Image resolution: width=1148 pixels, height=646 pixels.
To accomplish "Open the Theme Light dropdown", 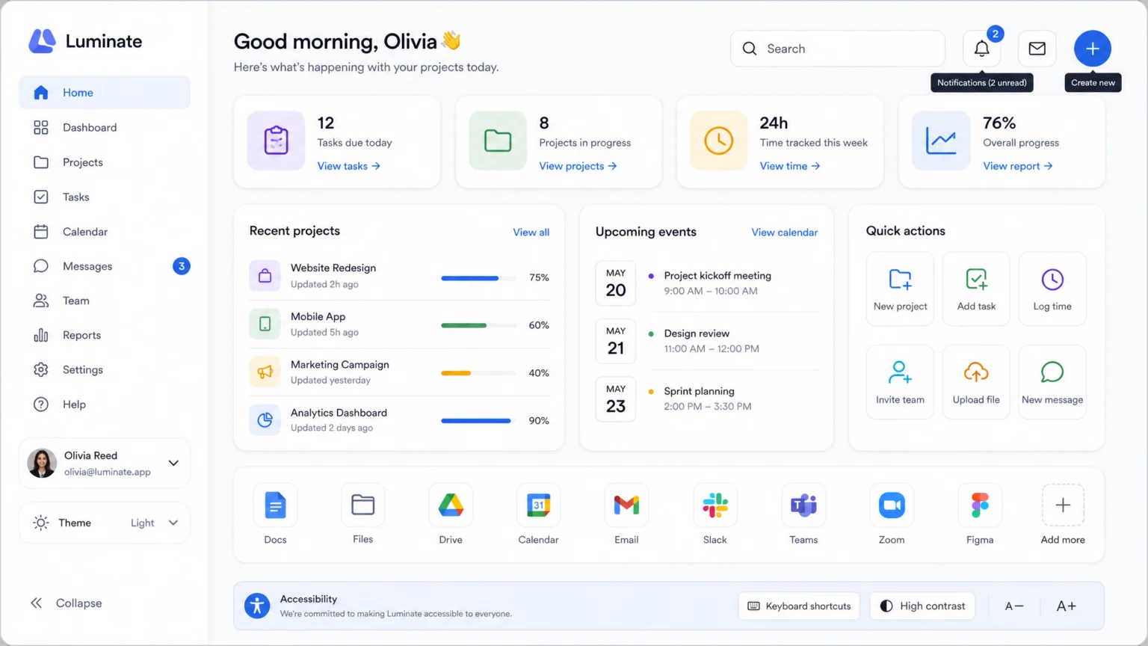I will click(105, 523).
